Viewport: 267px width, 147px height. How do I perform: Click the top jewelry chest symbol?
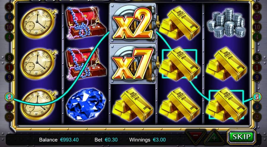tap(86, 23)
